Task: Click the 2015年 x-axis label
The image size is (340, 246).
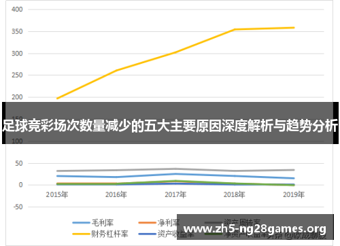Action: (x=57, y=194)
